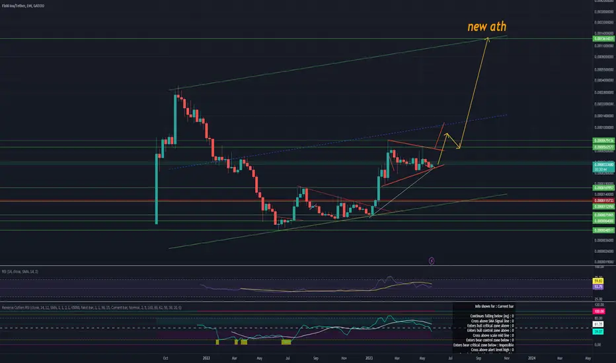
Task: Click the Nov label left of 2024
Action: click(x=507, y=358)
